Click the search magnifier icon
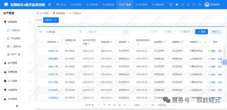The width and height of the screenshot is (227, 110). point(126,32)
